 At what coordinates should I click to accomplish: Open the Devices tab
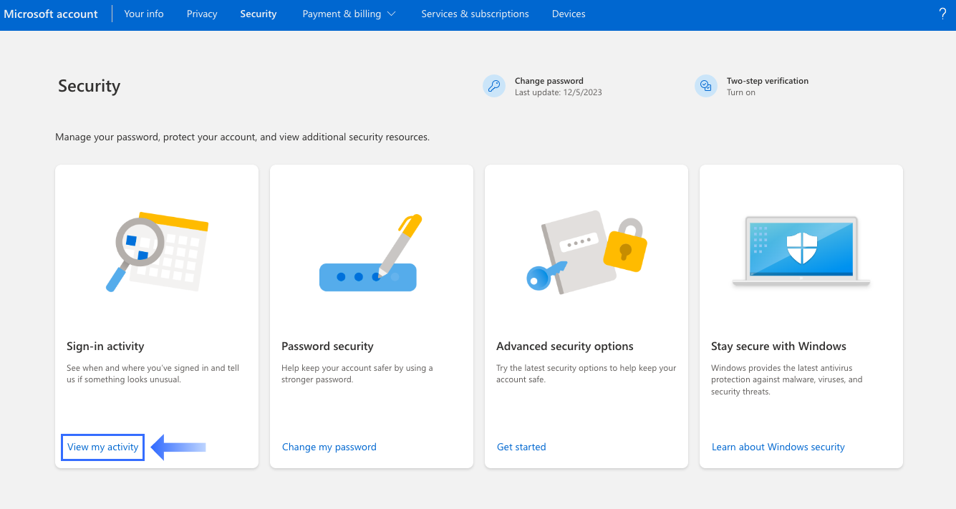click(569, 14)
